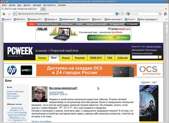Image resolution: width=169 pixels, height=123 pixels.
Task: Click the grey Forward arrow button
Action: [x=10, y=14]
